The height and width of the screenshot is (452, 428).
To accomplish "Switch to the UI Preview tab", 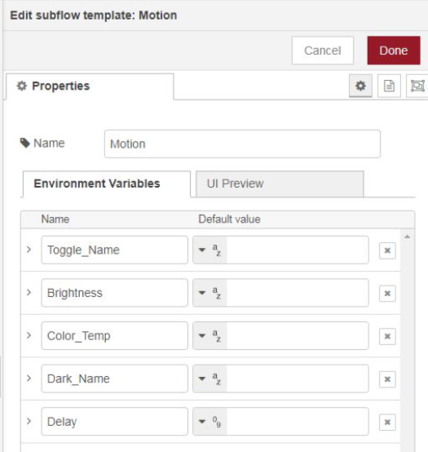I will (x=280, y=184).
